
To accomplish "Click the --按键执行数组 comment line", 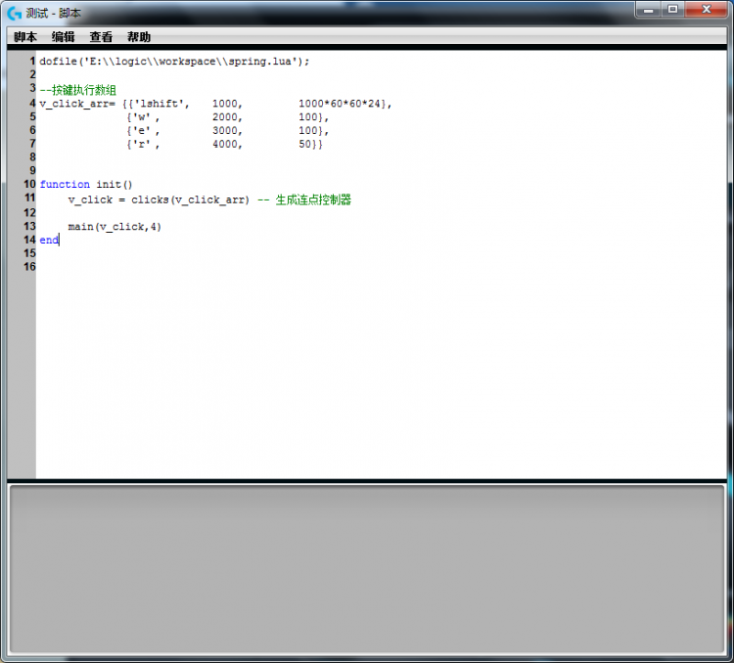I will 78,89.
